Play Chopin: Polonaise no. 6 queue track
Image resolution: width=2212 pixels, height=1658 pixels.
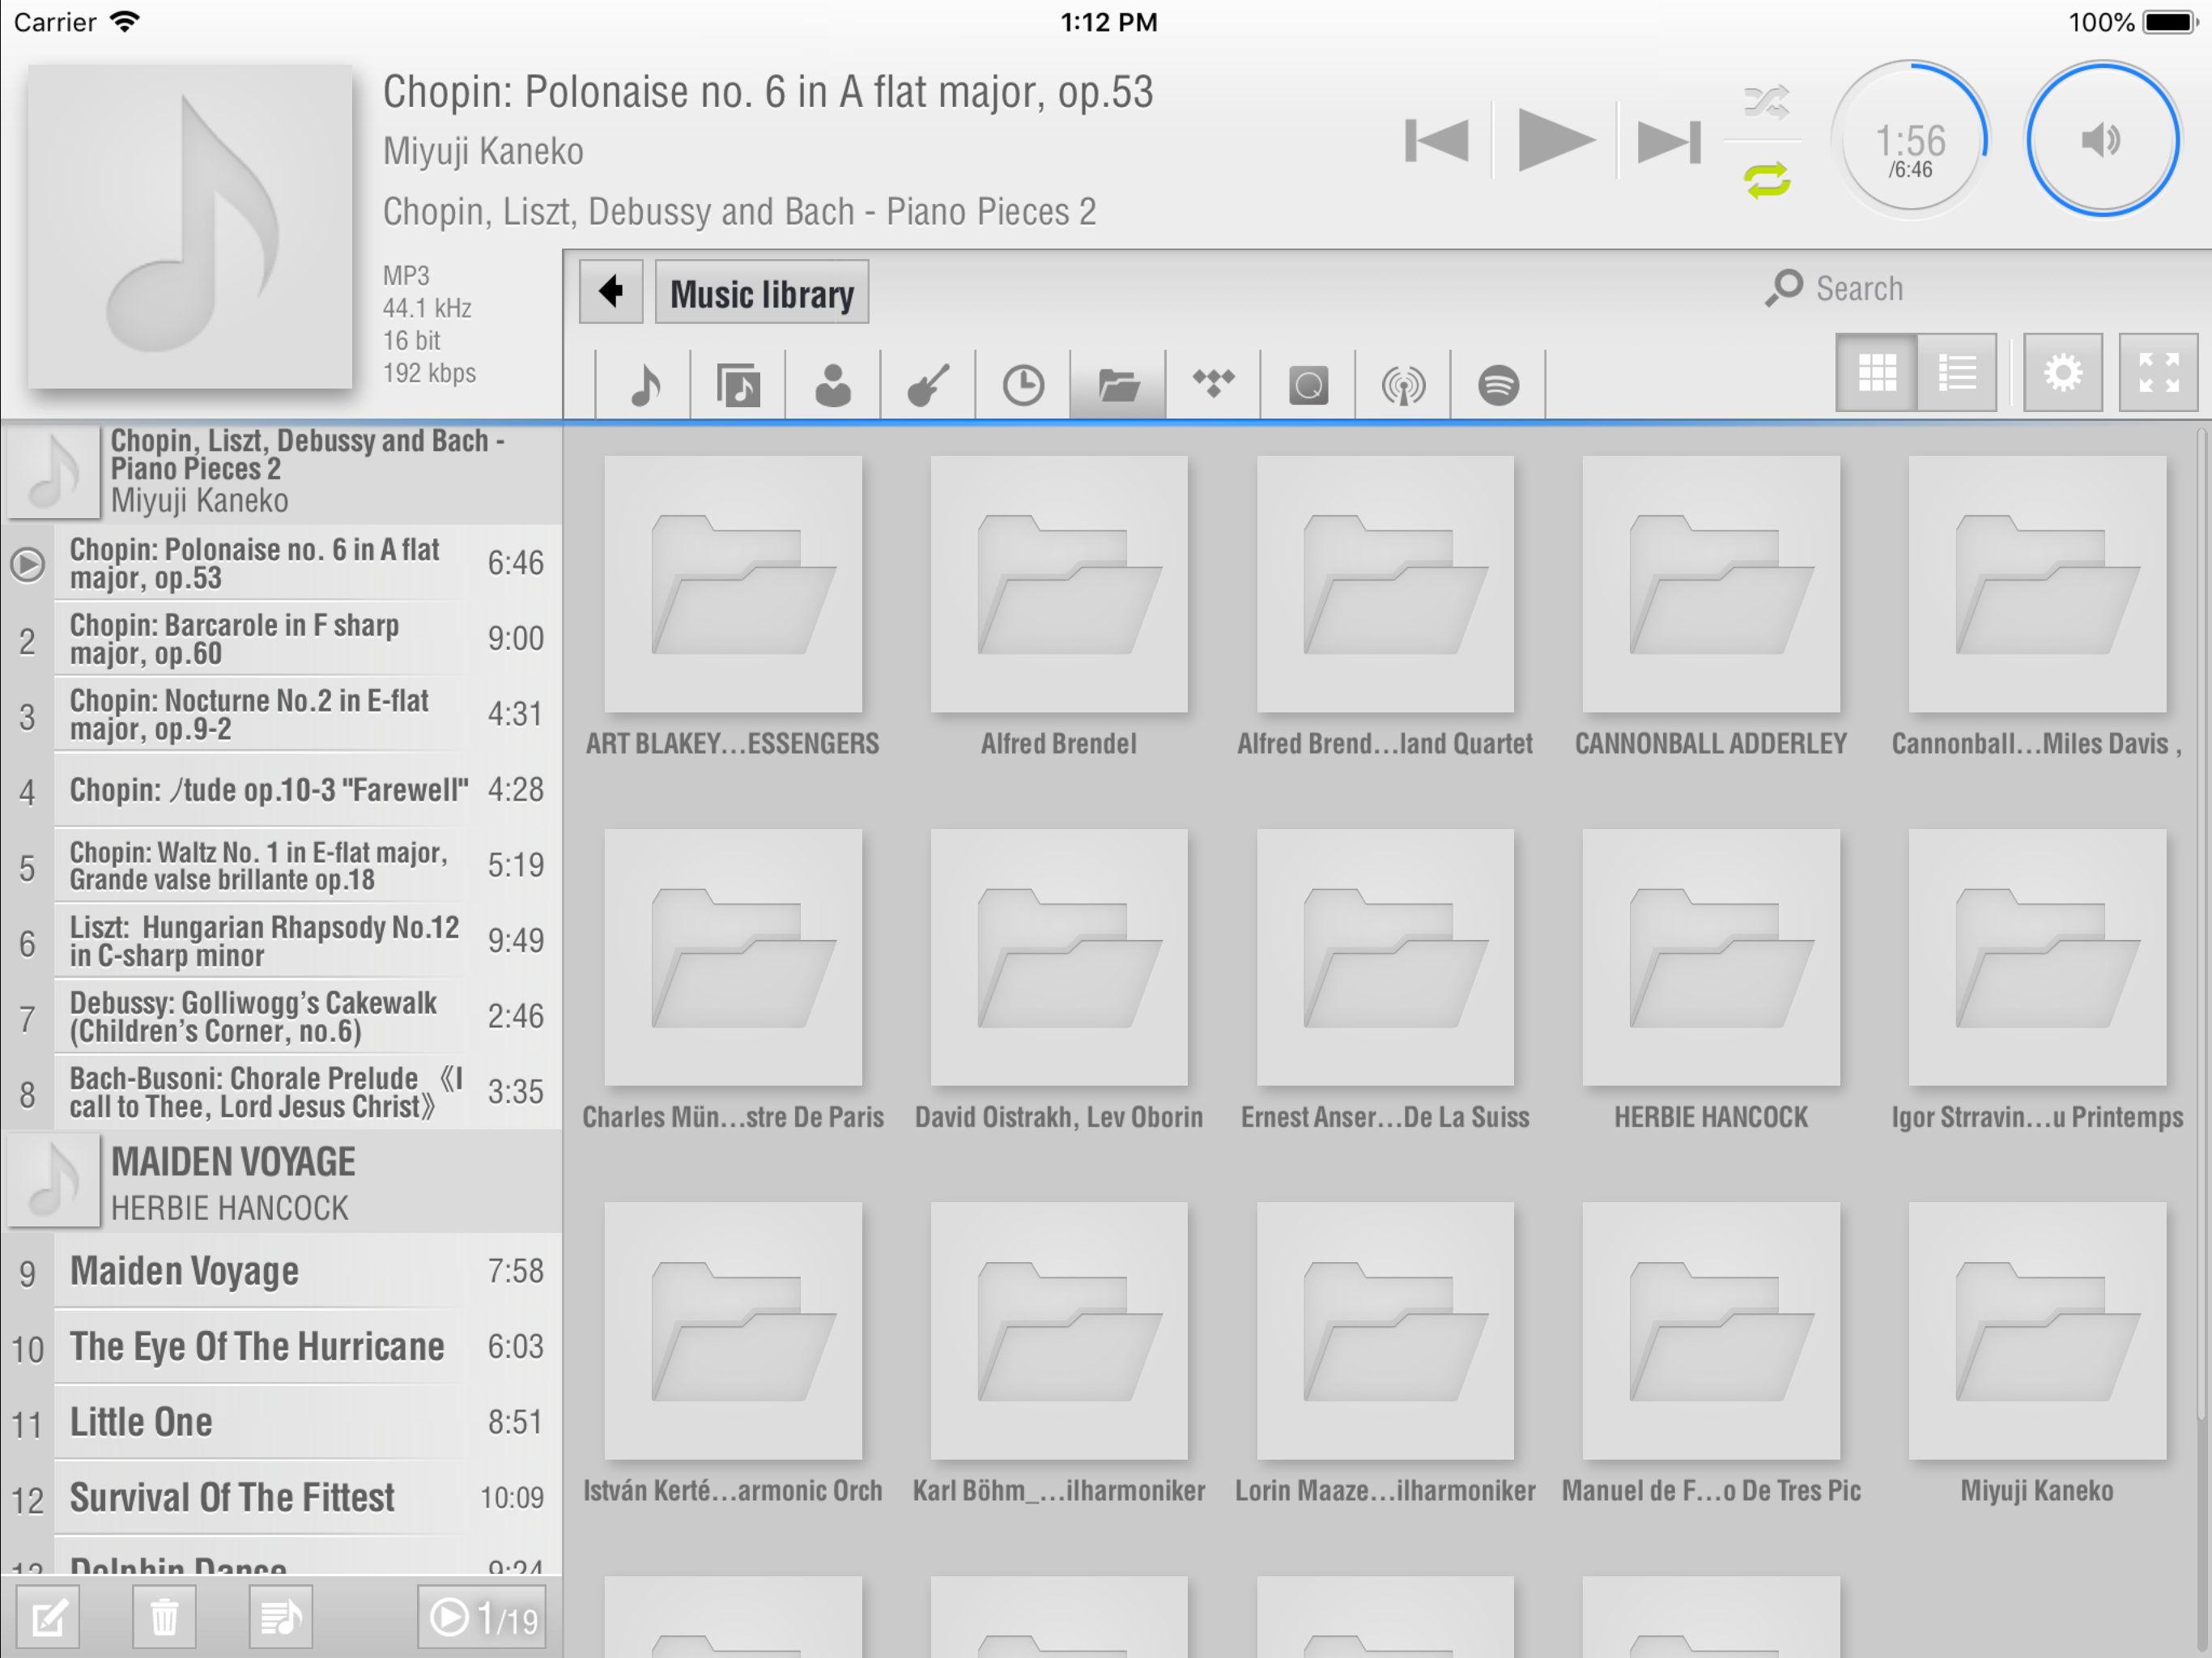[x=281, y=563]
